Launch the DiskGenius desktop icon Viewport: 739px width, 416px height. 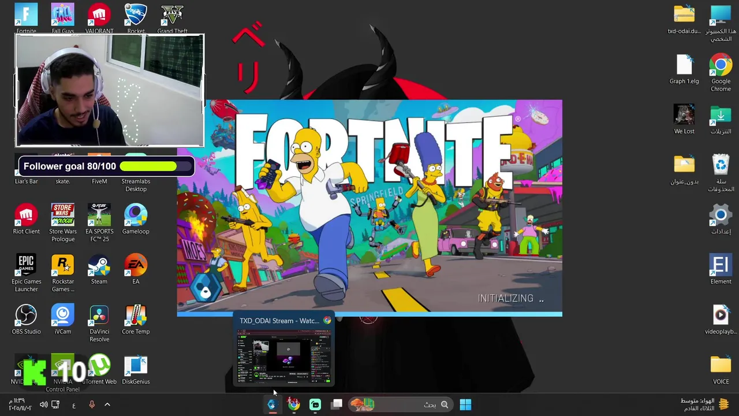[x=136, y=370]
